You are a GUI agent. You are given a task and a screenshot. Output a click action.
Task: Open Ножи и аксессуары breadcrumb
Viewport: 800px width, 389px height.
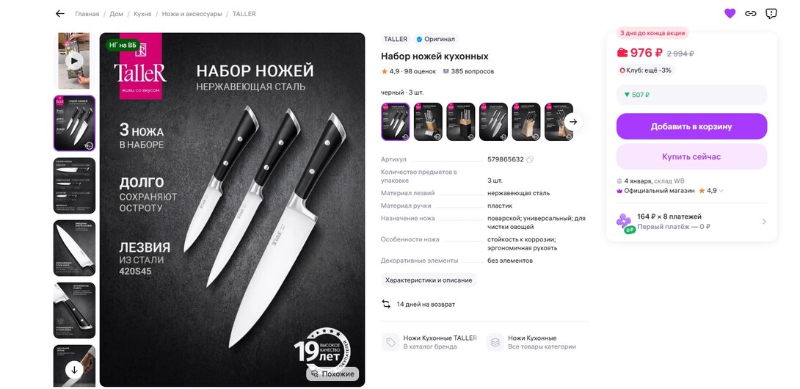(192, 14)
